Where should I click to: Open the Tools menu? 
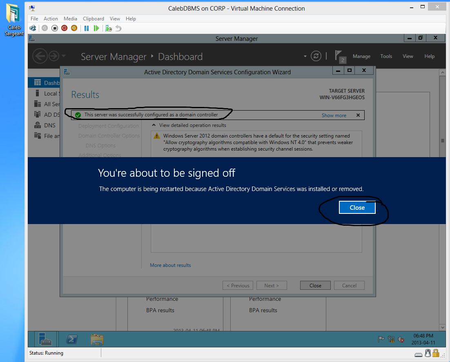[386, 56]
